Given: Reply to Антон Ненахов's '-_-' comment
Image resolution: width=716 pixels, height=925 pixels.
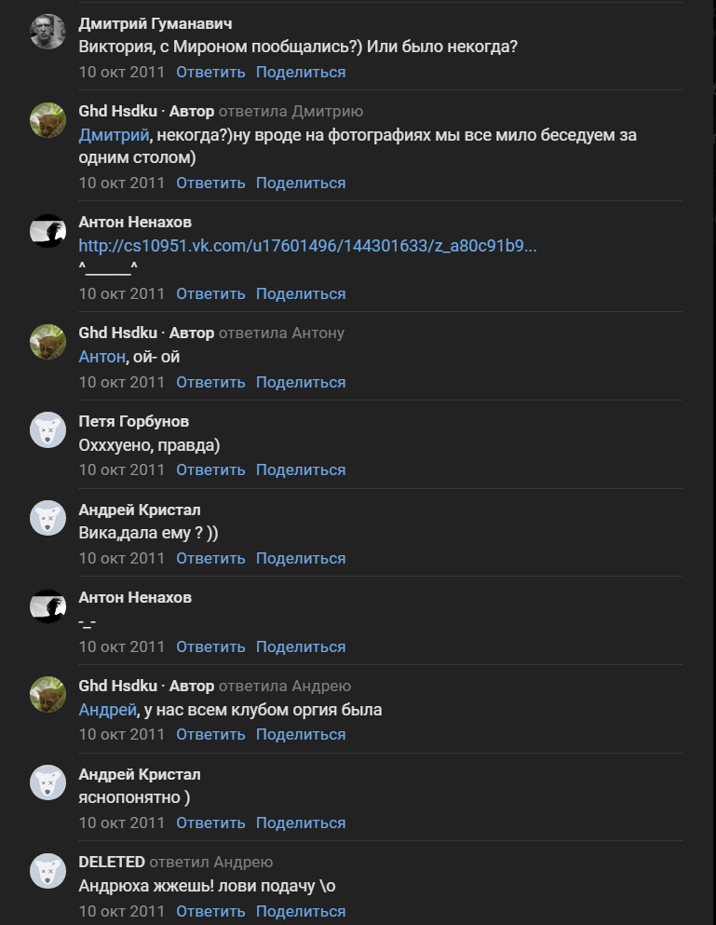Looking at the screenshot, I should click(210, 647).
